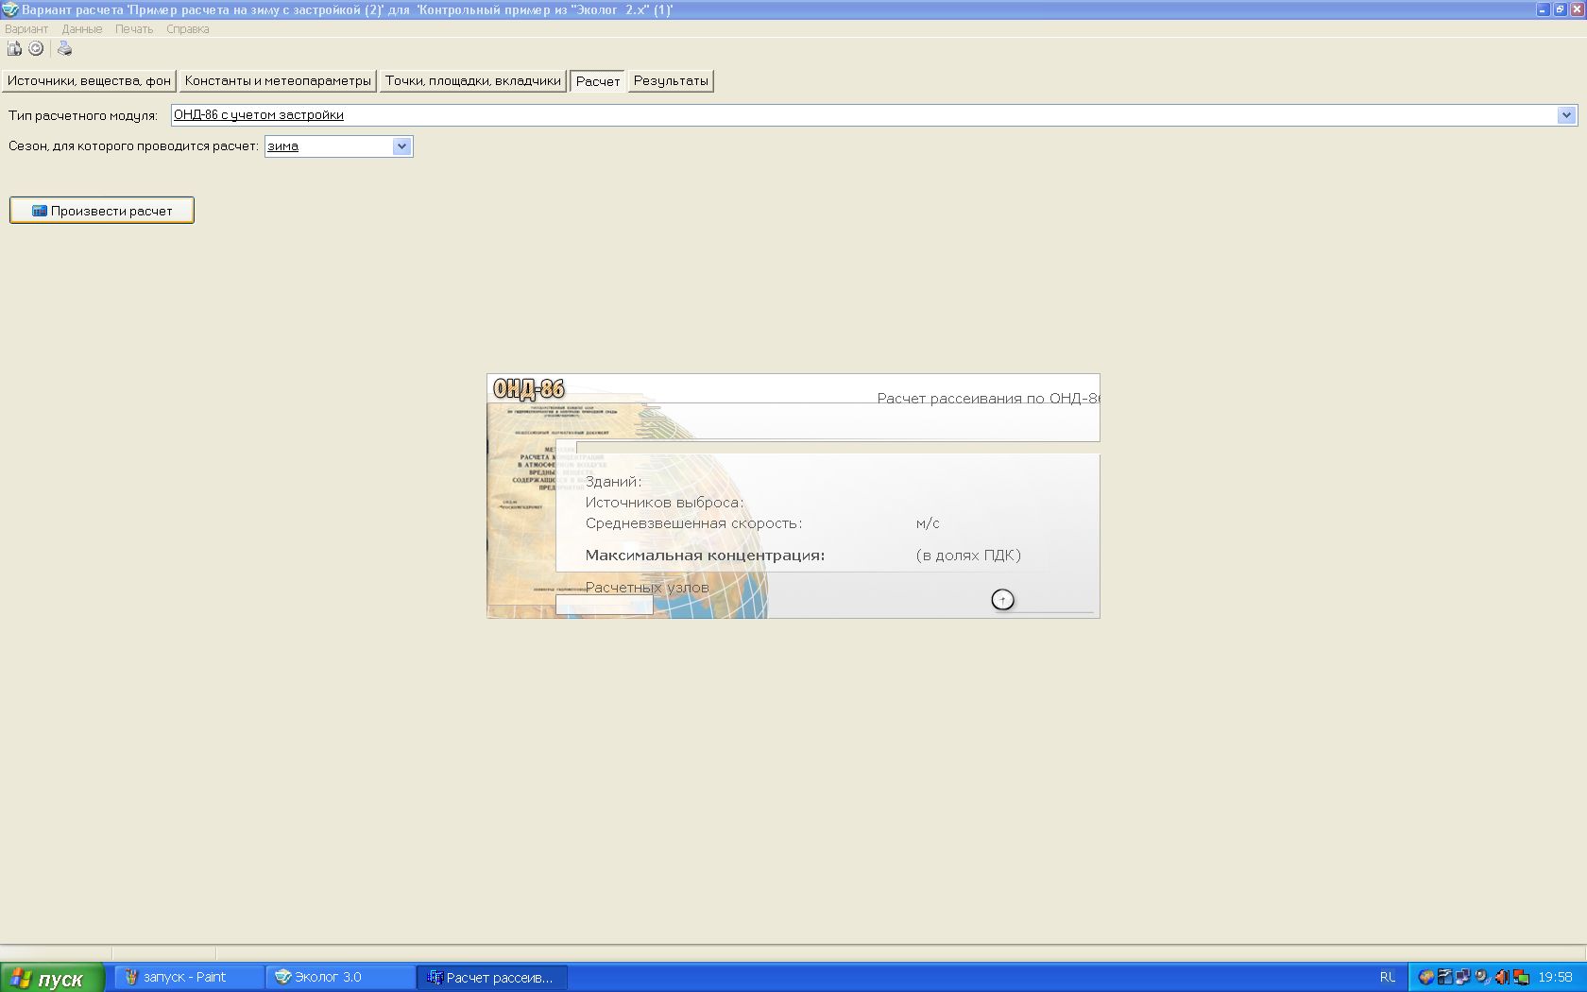Click the RL language indicator in taskbar
The width and height of the screenshot is (1587, 992).
pyautogui.click(x=1387, y=977)
